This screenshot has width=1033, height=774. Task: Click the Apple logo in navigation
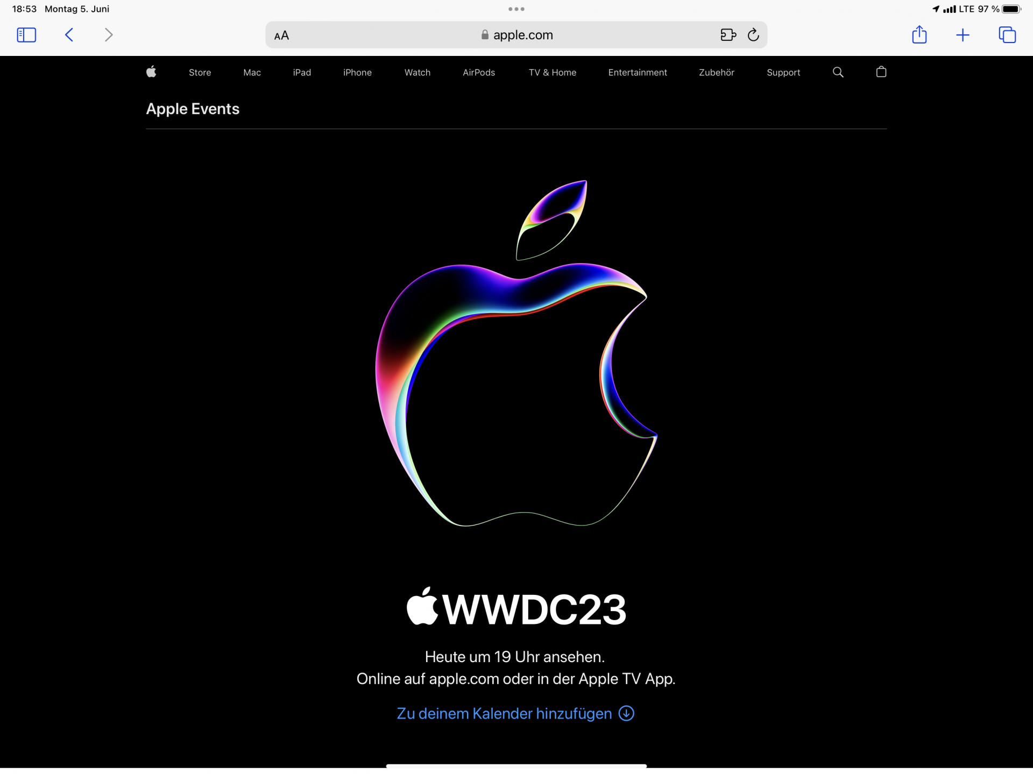coord(151,72)
